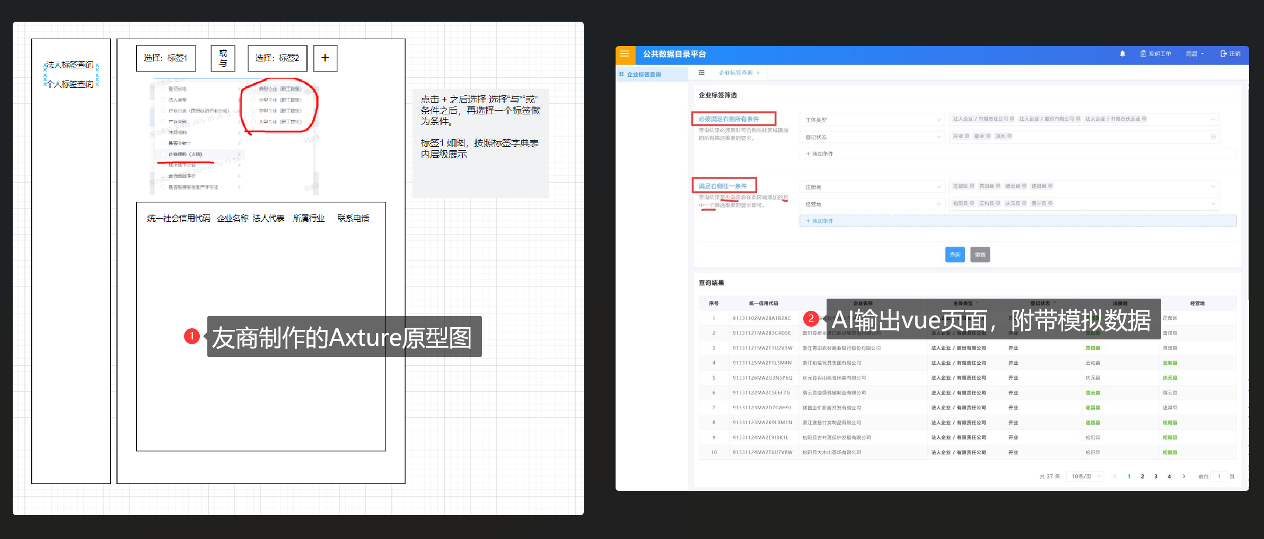The image size is (1264, 539).
Task: Remove the 开业 tag from 登记状态
Action: (x=967, y=136)
